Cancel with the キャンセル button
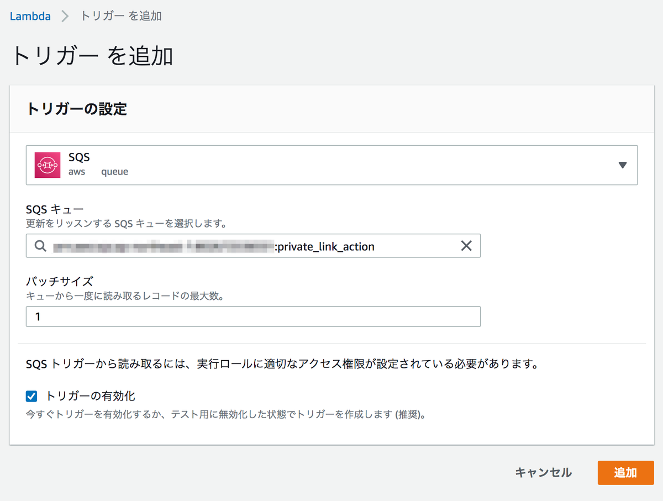Viewport: 663px width, 501px height. click(x=543, y=472)
